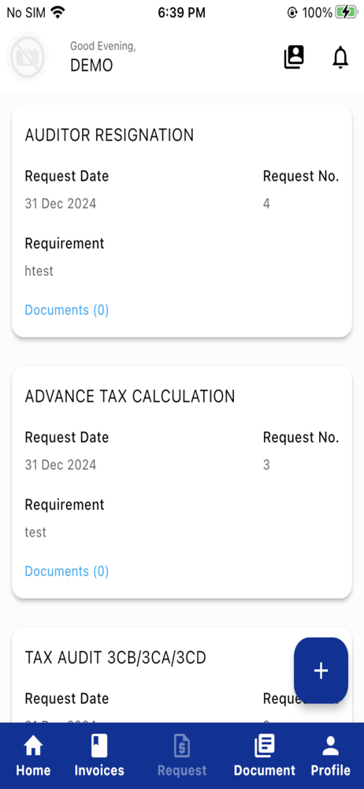
Task: Open Profile tab person icon
Action: click(x=330, y=746)
